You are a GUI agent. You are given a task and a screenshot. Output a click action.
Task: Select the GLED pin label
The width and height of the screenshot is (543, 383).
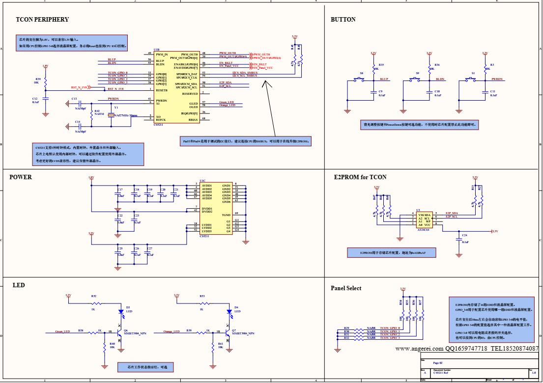click(x=194, y=104)
